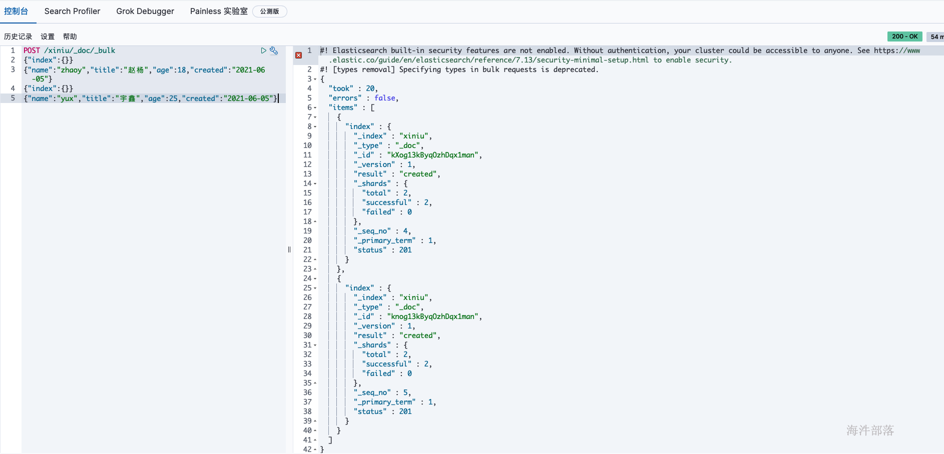
Task: Open 帮助 help
Action: click(70, 36)
